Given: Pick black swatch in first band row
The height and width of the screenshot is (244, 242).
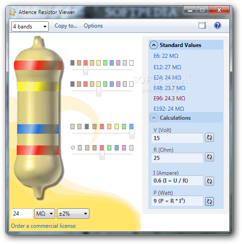Looking at the screenshot, I should [73, 63].
